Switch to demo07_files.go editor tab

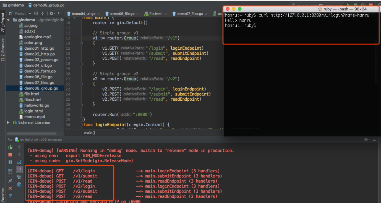coord(190,14)
